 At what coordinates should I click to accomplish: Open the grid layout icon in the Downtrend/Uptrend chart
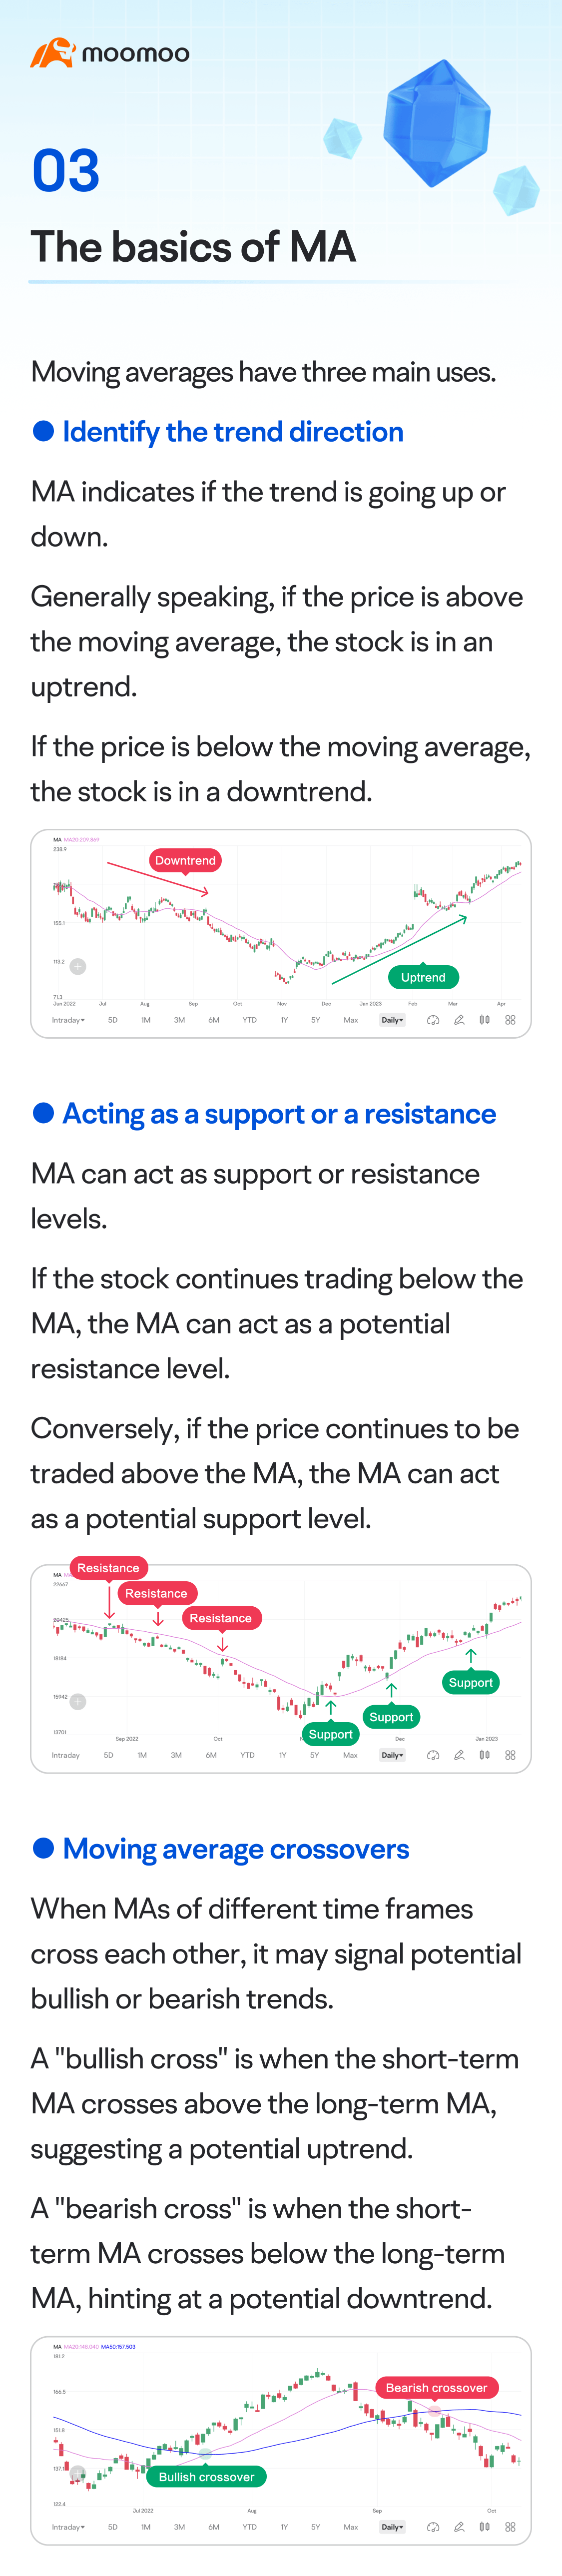(x=510, y=1020)
